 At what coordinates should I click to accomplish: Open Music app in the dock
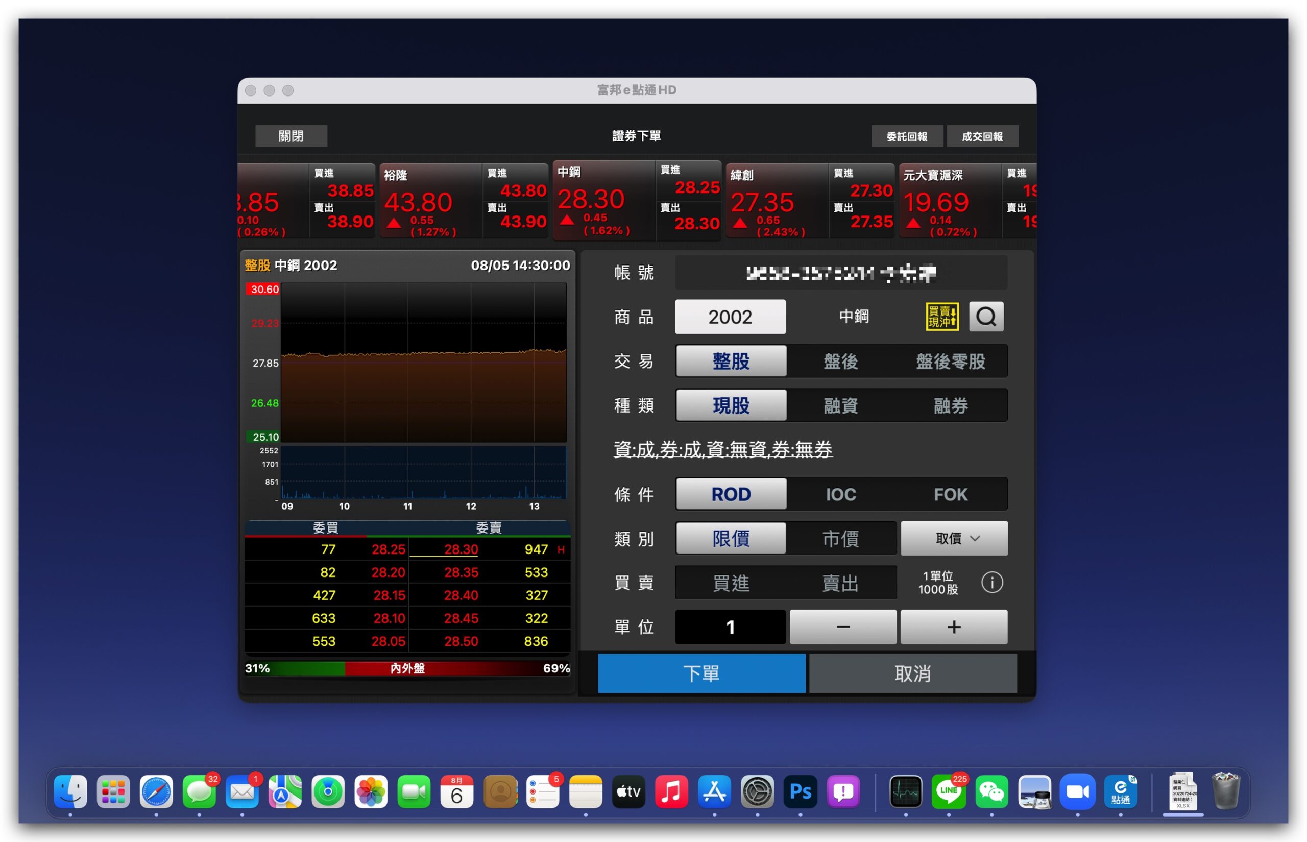pos(671,791)
